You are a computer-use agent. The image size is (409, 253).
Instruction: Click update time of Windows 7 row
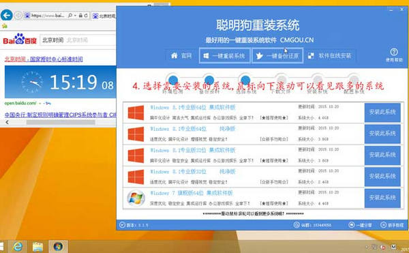(318, 192)
